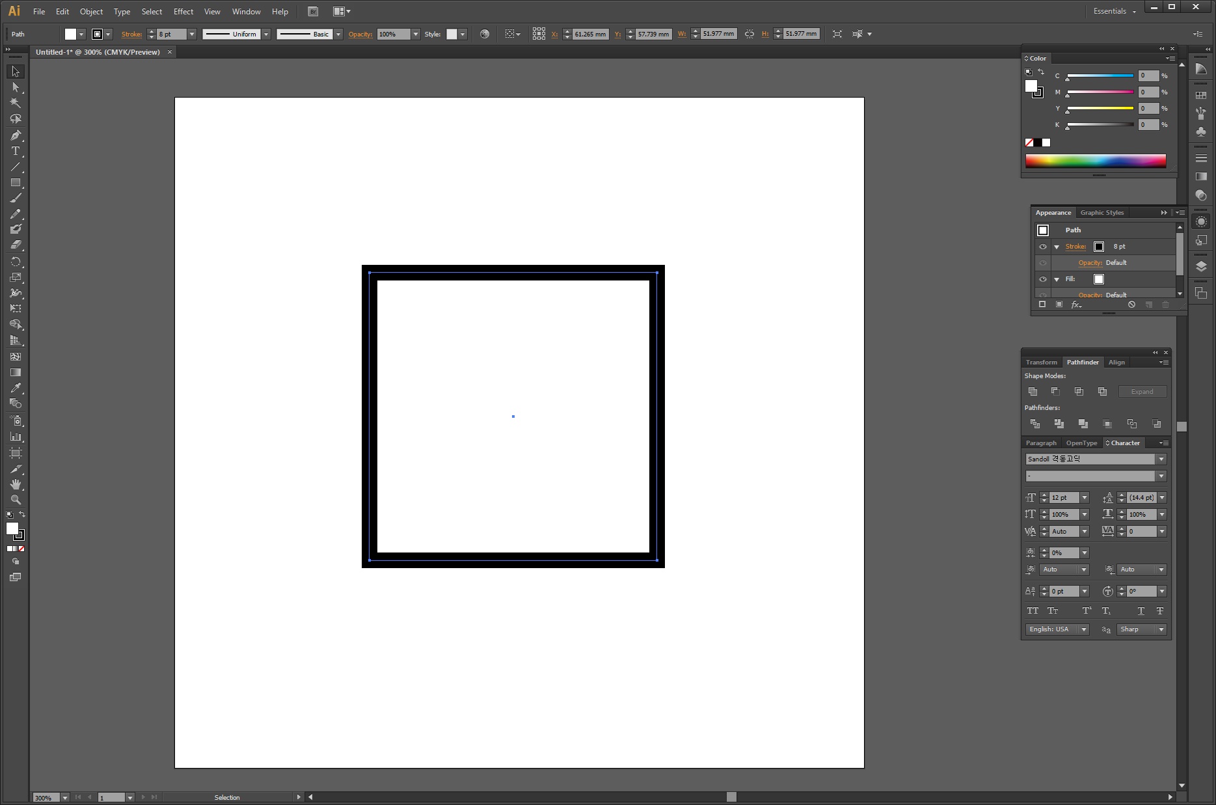Open Uniform variable width profile dropdown
Viewport: 1216px width, 805px height.
[266, 34]
